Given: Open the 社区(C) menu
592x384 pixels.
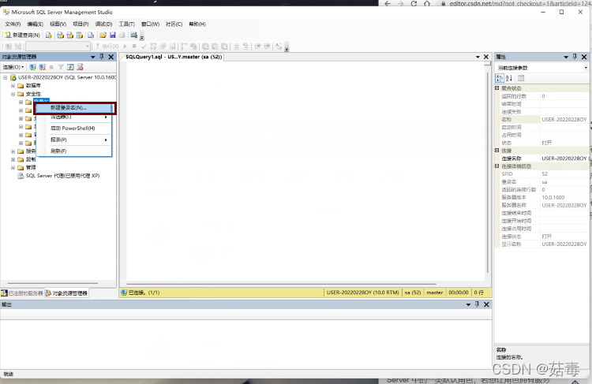Looking at the screenshot, I should point(174,24).
